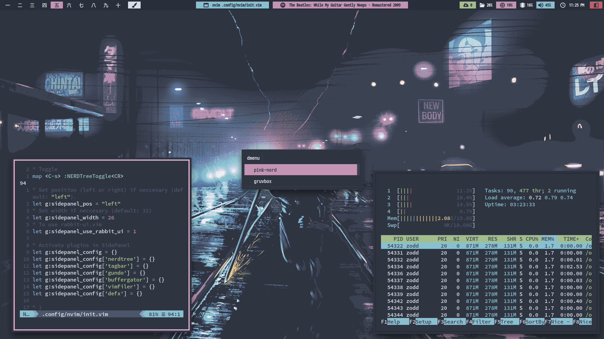Click CPU% column header in htop
This screenshot has height=339, width=604.
tap(532, 239)
